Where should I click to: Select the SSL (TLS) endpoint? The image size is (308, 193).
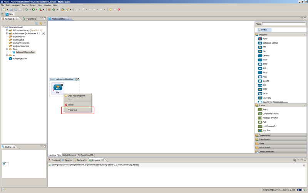tap(264, 98)
